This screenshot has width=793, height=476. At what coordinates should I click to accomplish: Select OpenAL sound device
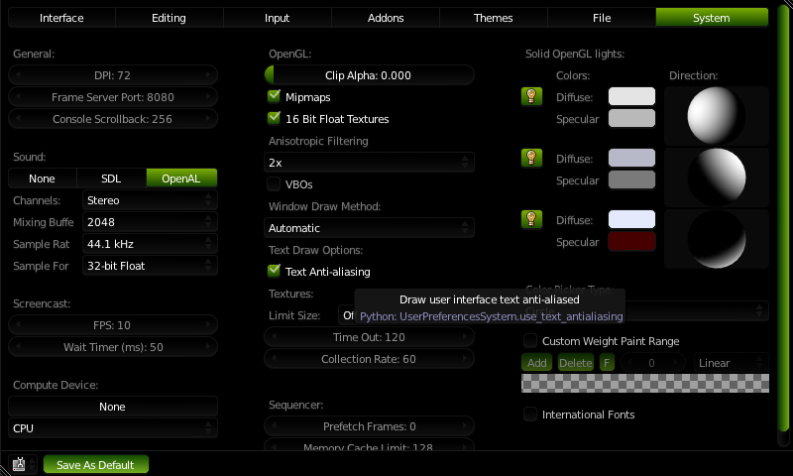tap(181, 178)
